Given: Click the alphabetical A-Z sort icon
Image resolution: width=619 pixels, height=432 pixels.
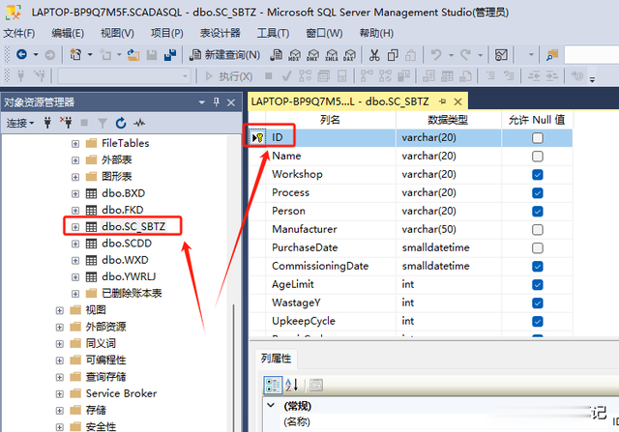Looking at the screenshot, I should (x=291, y=385).
